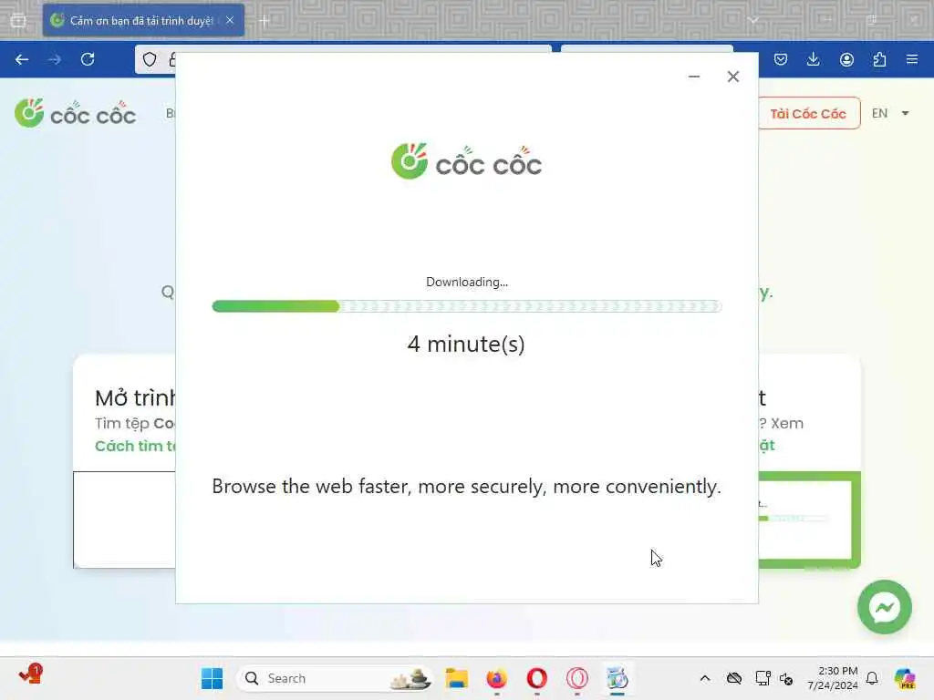Open File Explorer from taskbar
Image resolution: width=934 pixels, height=700 pixels.
[457, 678]
